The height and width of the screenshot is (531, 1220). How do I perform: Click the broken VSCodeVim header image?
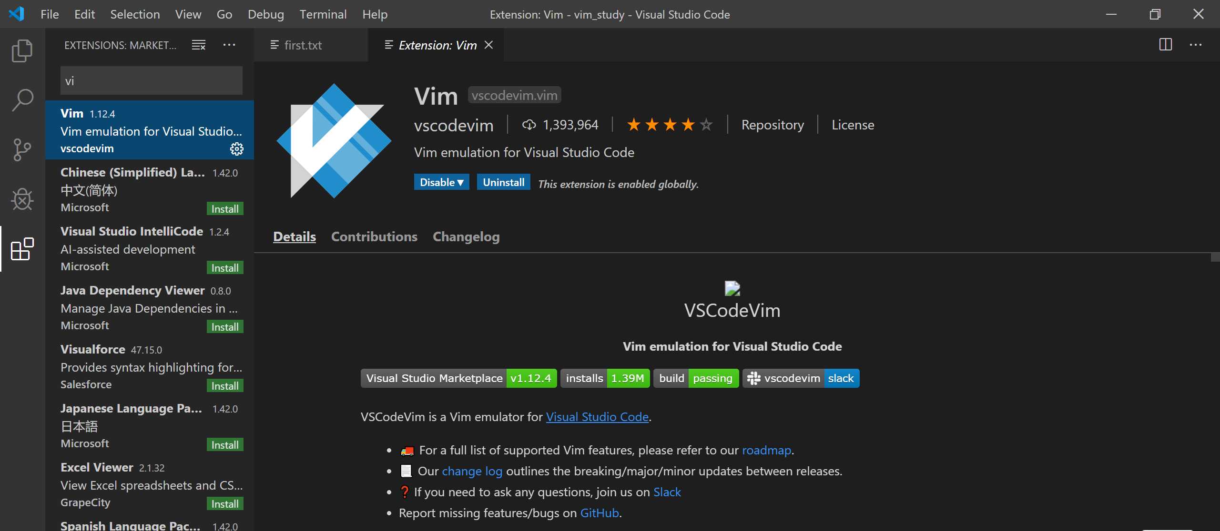[732, 288]
